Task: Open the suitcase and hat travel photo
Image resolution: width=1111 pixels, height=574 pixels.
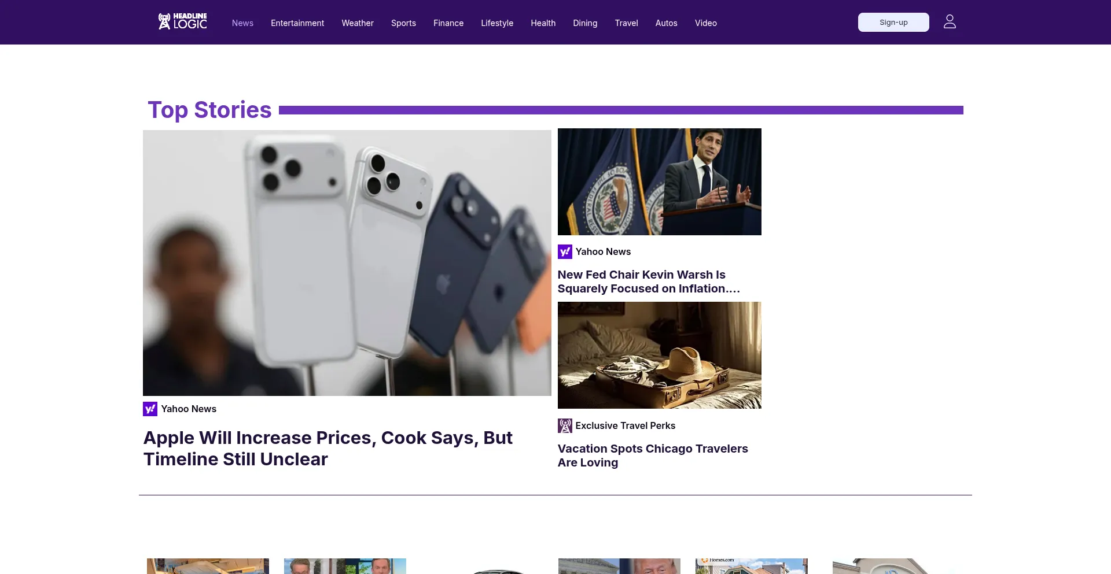Action: [x=660, y=355]
